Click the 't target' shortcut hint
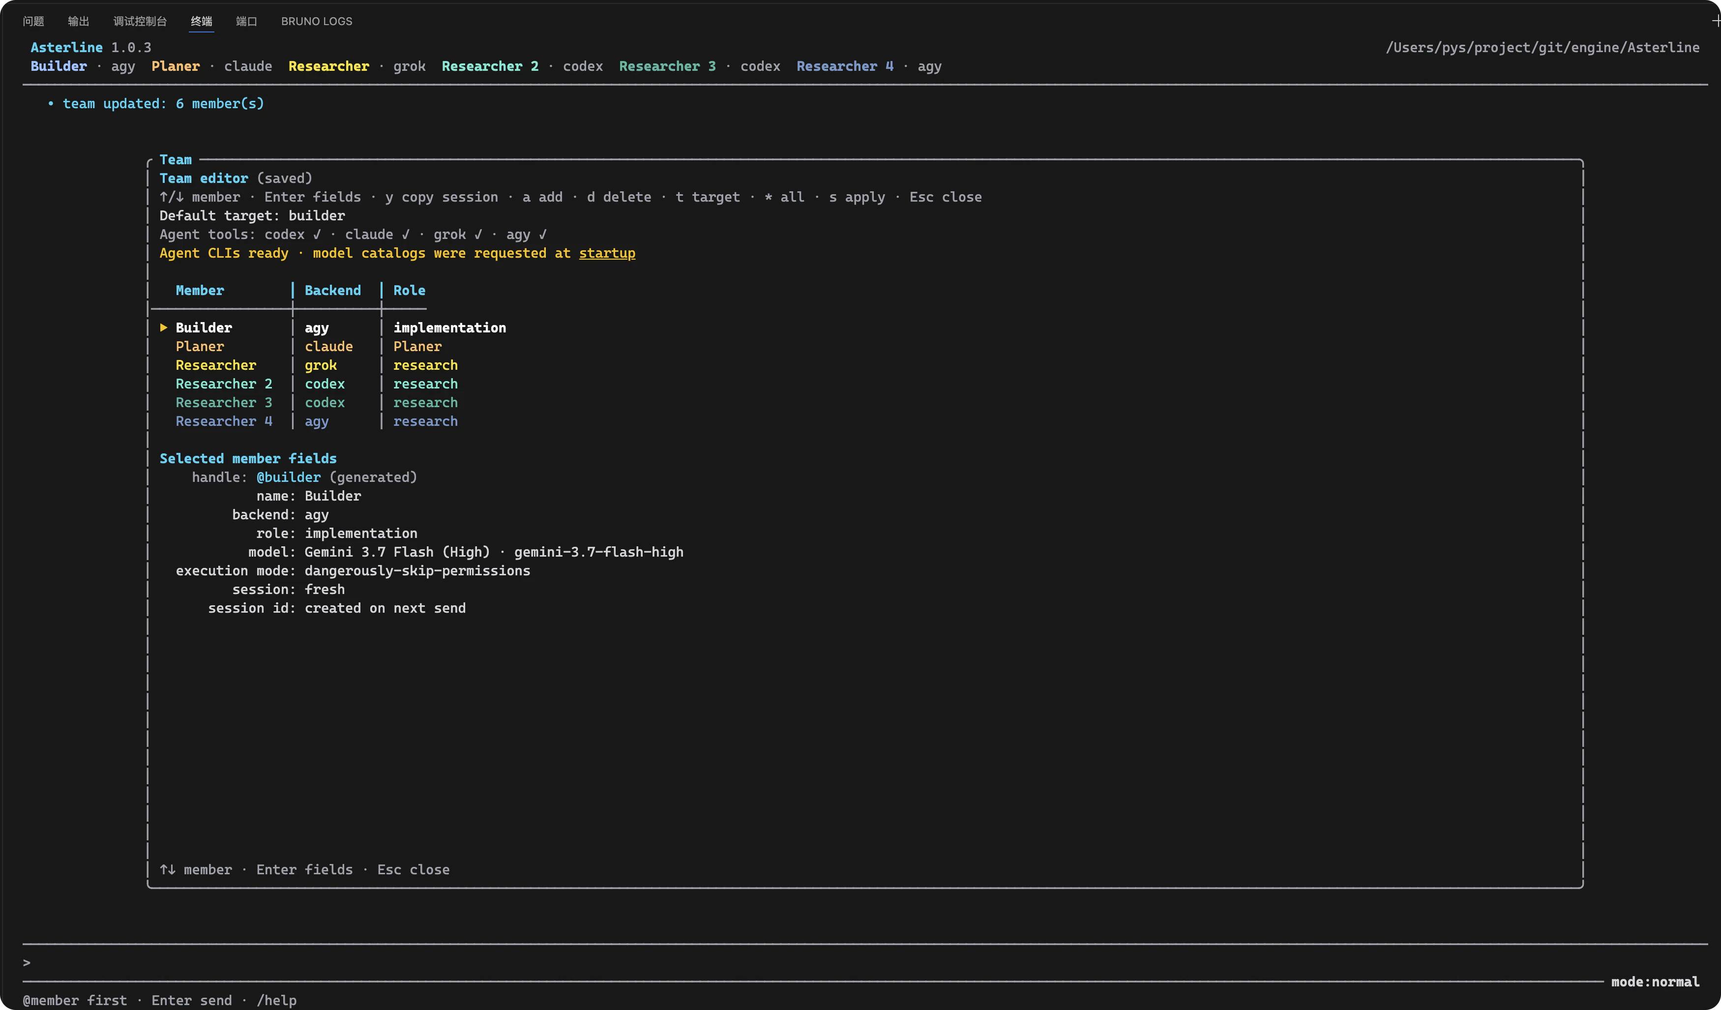1721x1010 pixels. tap(708, 197)
